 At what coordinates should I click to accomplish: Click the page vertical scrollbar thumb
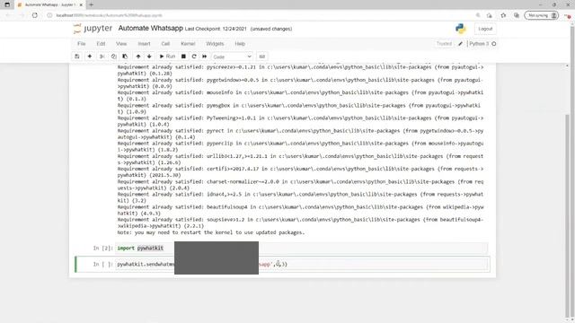[567, 216]
